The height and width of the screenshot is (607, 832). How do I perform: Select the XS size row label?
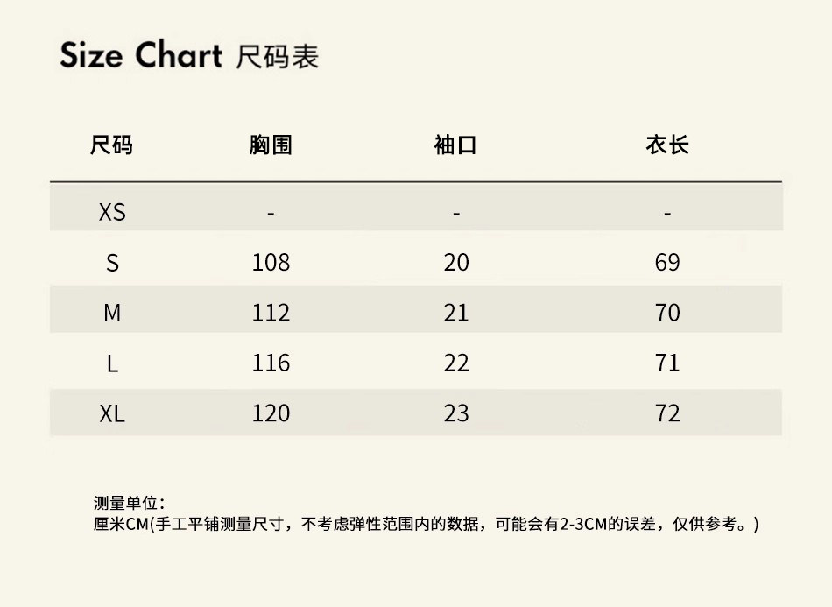point(112,212)
